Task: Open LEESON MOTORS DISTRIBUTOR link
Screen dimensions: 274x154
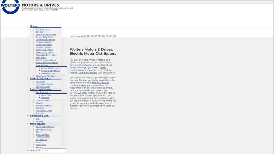Action: pyautogui.click(x=43, y=138)
